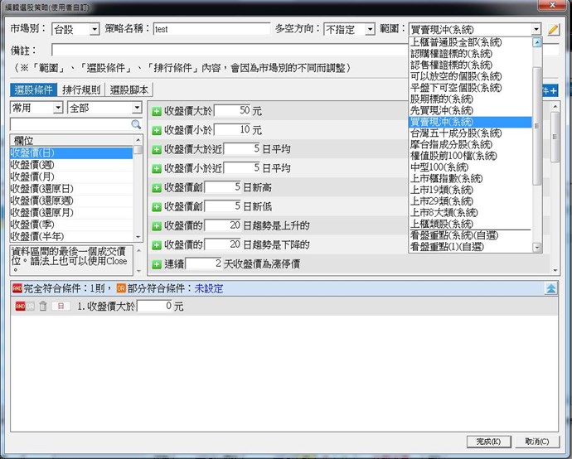Click the search magnifier icon in field filter
572x459 pixels.
point(137,124)
